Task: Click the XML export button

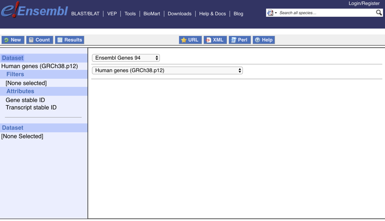Action: coord(215,40)
